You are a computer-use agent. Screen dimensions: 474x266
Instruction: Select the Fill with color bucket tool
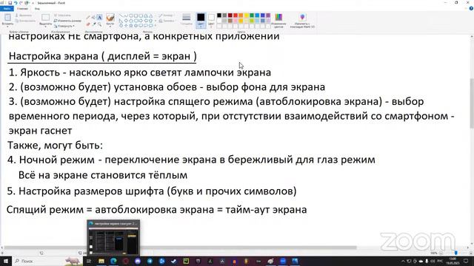[93, 17]
